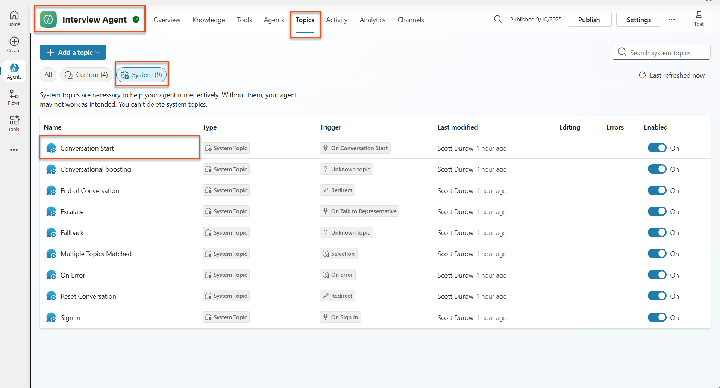Viewport: 720px width, 388px height.
Task: Disable the On Error topic toggle
Action: (657, 275)
